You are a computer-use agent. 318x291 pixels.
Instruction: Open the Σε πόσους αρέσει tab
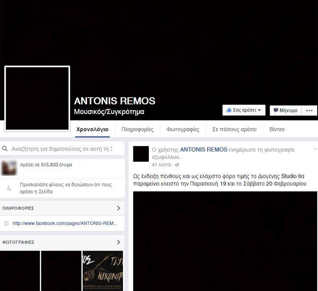click(x=234, y=129)
